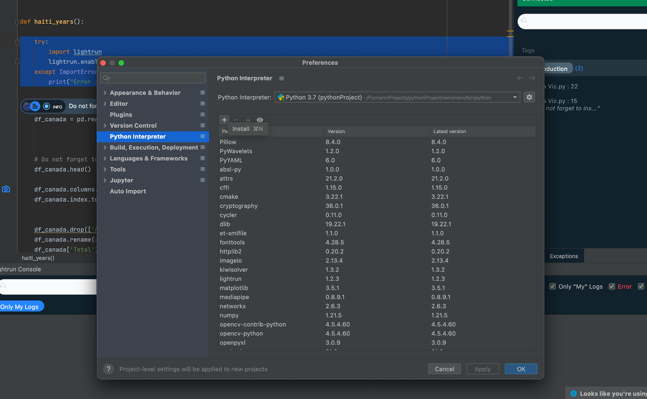Click the project icon on Editor row

203,103
